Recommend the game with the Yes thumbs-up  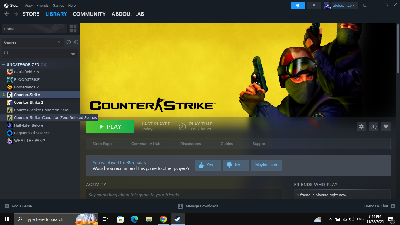point(208,165)
